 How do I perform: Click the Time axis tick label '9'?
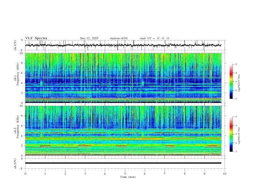(204, 174)
